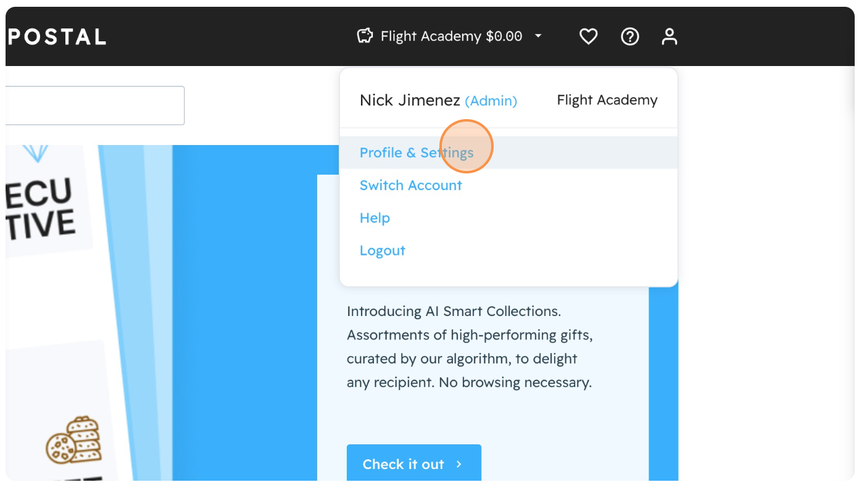Open the Flight Academy $0.00 balance menu
Viewport: 859px width, 490px height.
click(x=451, y=36)
